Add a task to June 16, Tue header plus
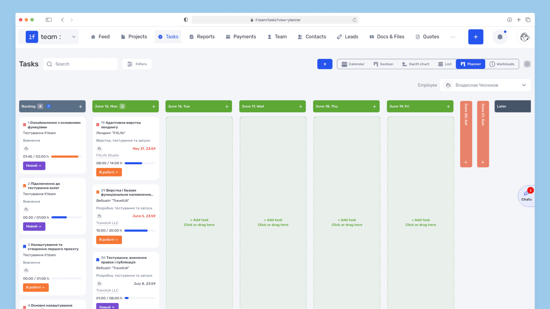 pos(227,106)
